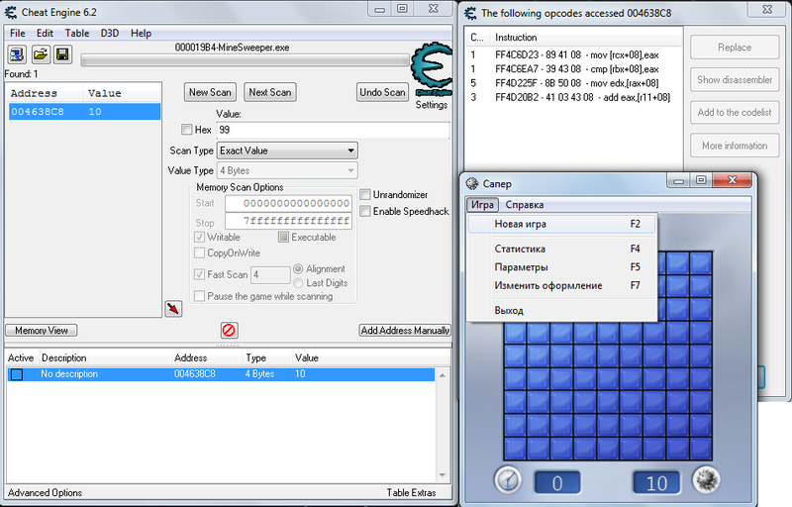Screen dimensions: 792x507
Task: Select the Alignment radio button
Action: (x=298, y=268)
